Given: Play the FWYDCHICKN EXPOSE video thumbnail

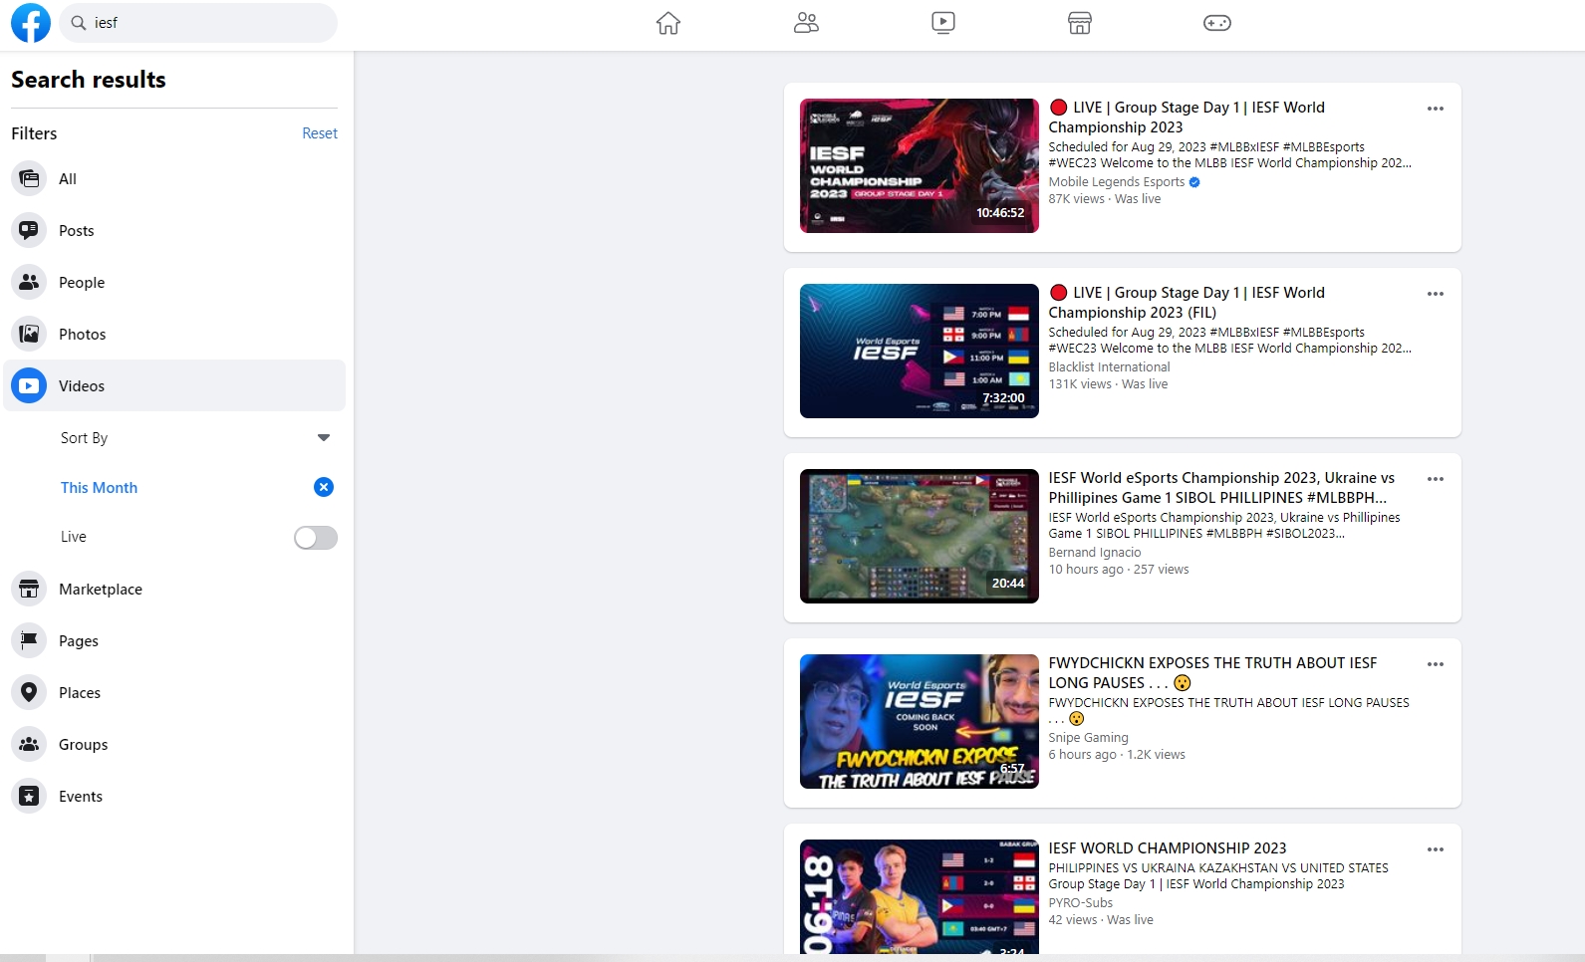Looking at the screenshot, I should [920, 721].
